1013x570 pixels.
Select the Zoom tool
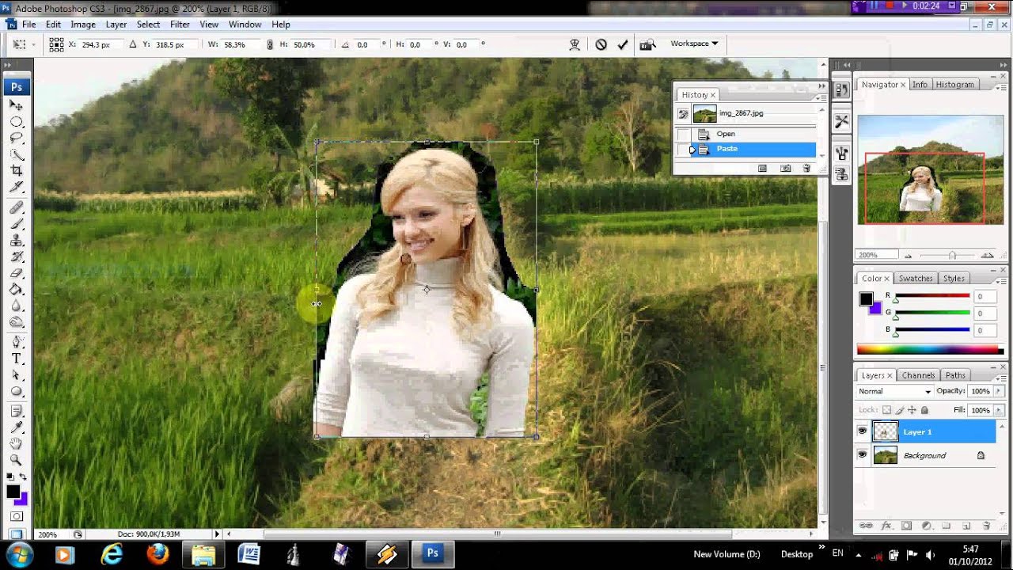pos(17,460)
